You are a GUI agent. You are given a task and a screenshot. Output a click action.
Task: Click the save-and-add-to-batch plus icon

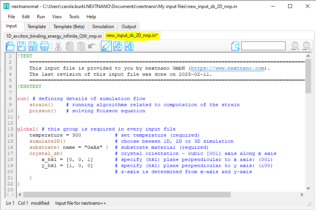pos(118,46)
